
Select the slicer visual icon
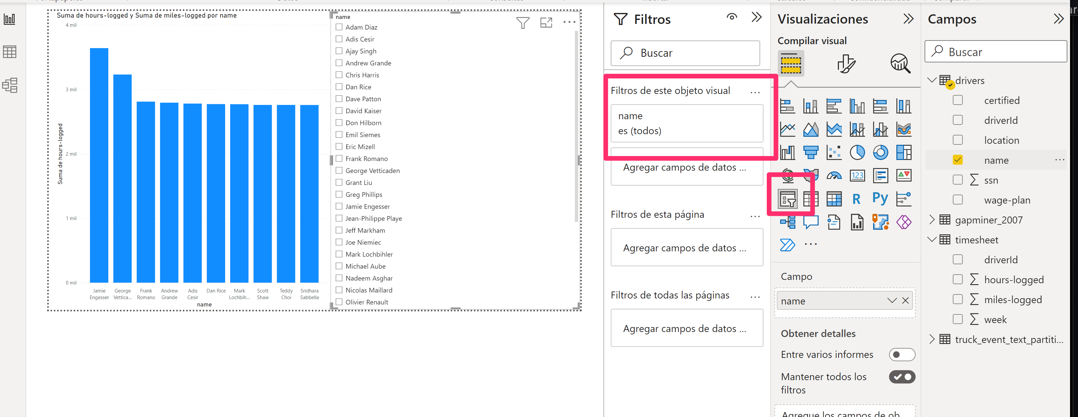click(787, 199)
